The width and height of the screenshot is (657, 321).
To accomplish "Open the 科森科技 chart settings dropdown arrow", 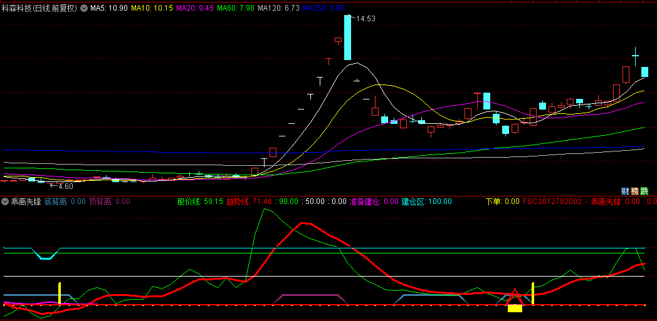I will tap(84, 9).
